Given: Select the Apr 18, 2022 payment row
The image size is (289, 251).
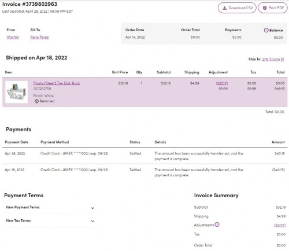Looking at the screenshot, I should tap(145, 172).
